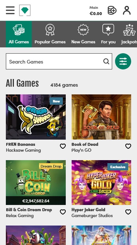Select the Jackpots 777 category
The width and height of the screenshot is (137, 245).
point(129,34)
